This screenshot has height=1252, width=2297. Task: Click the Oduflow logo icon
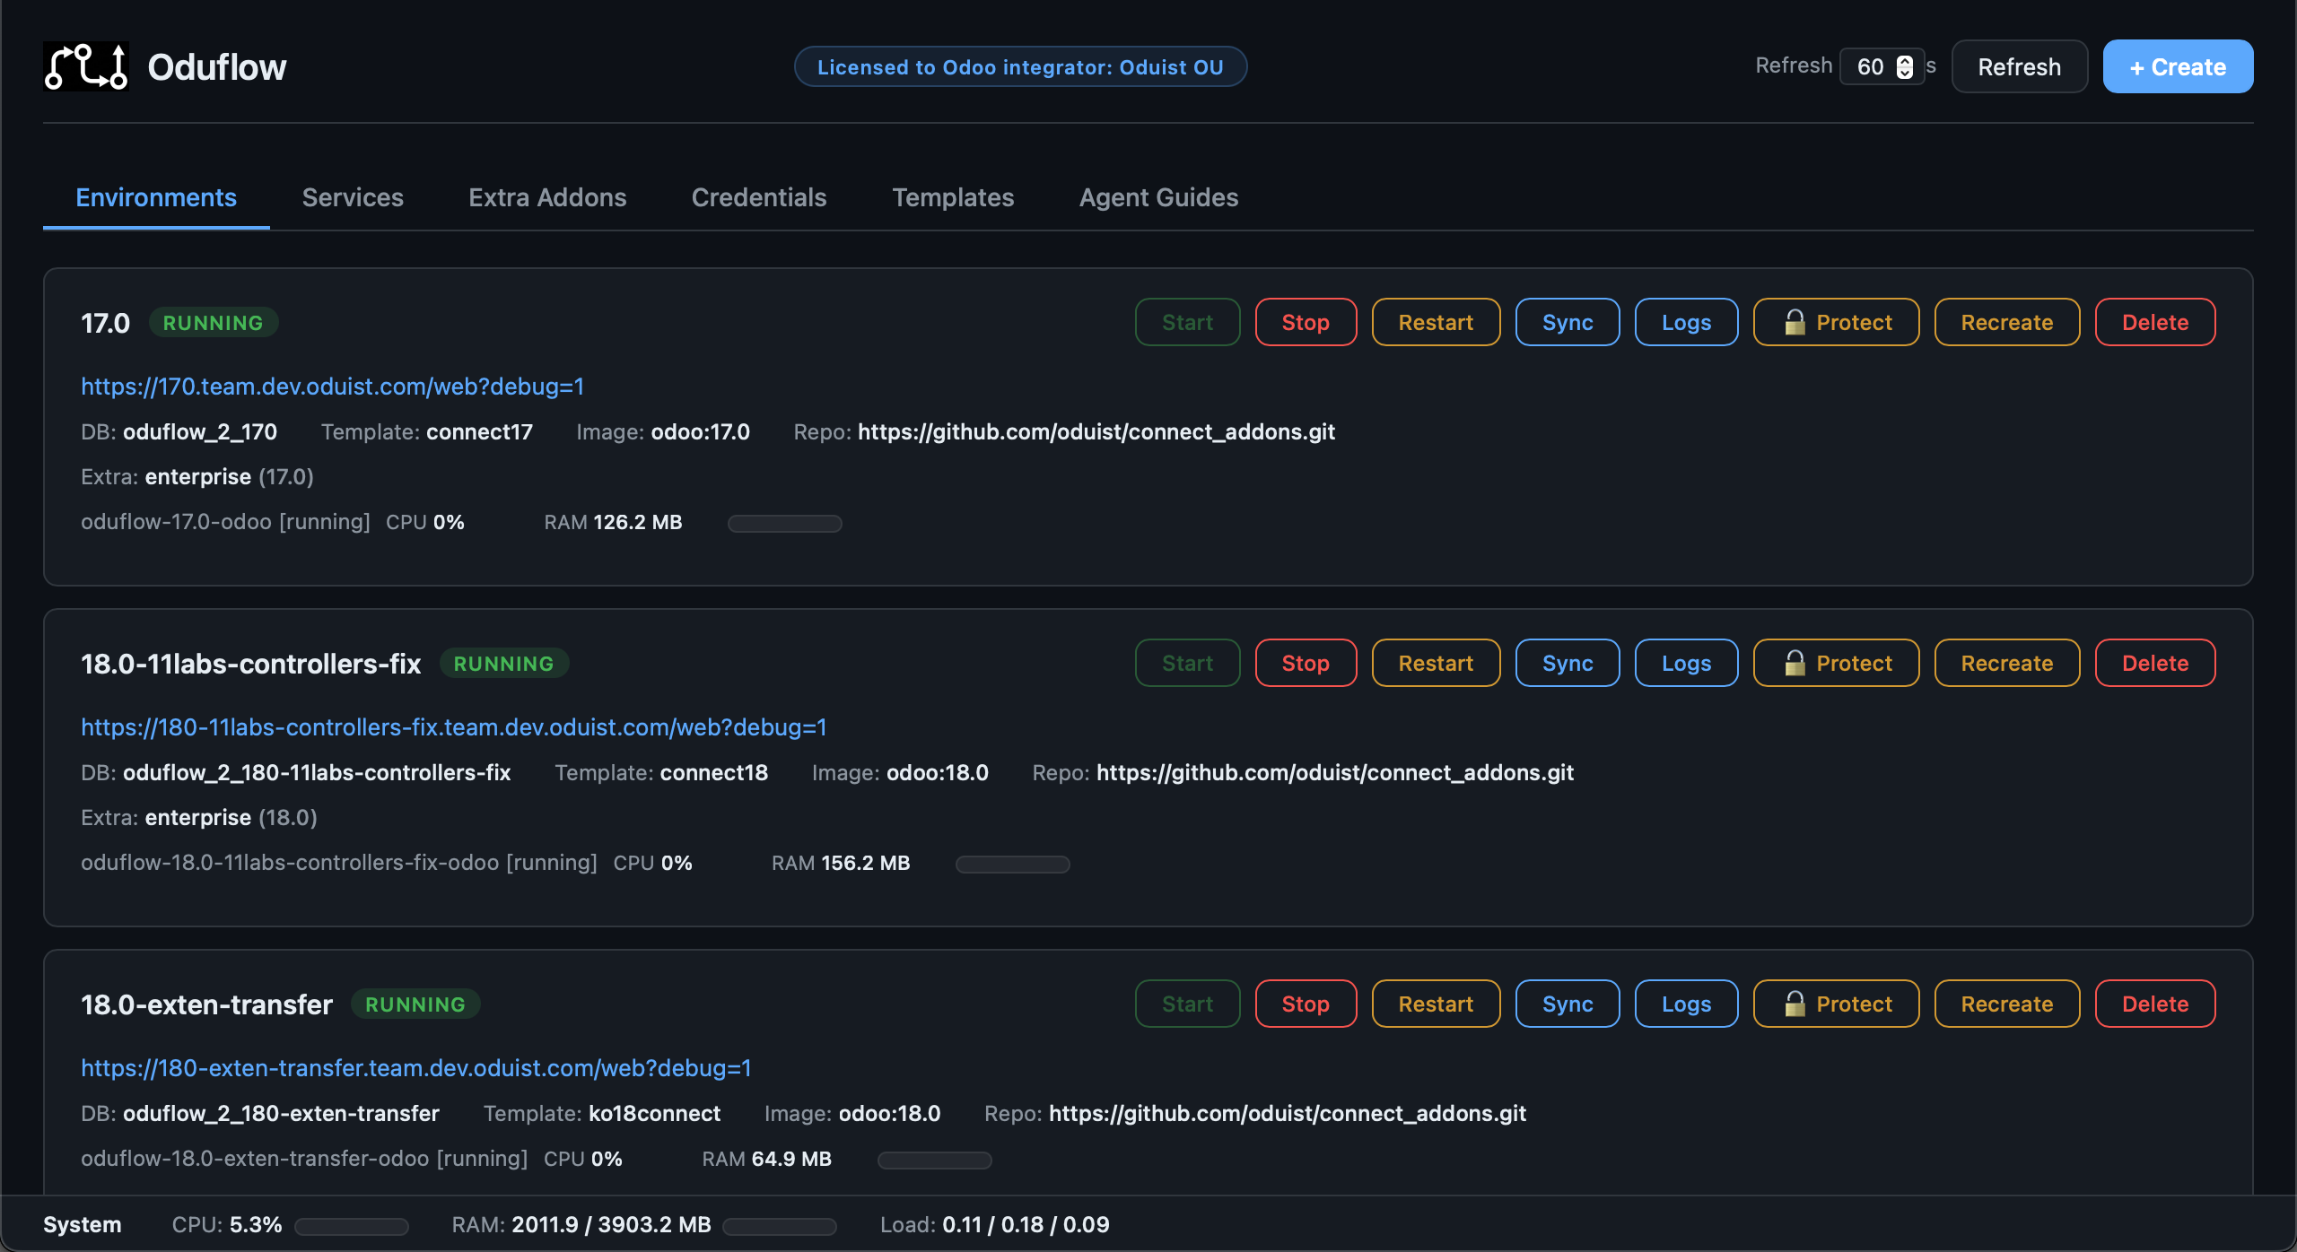(x=86, y=66)
